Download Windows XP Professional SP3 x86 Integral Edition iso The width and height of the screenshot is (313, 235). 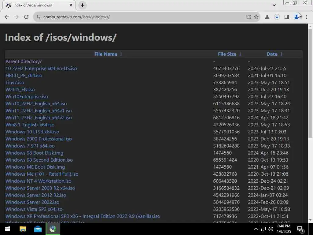(x=83, y=216)
